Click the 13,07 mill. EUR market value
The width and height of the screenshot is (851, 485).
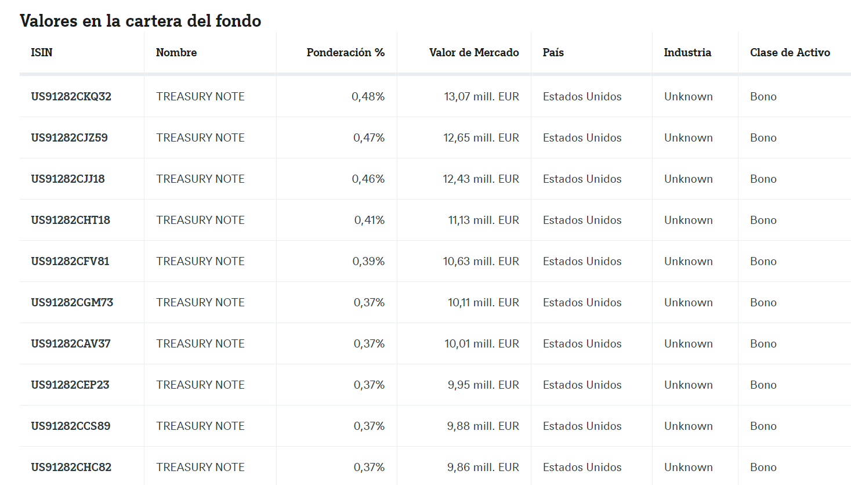coord(481,96)
